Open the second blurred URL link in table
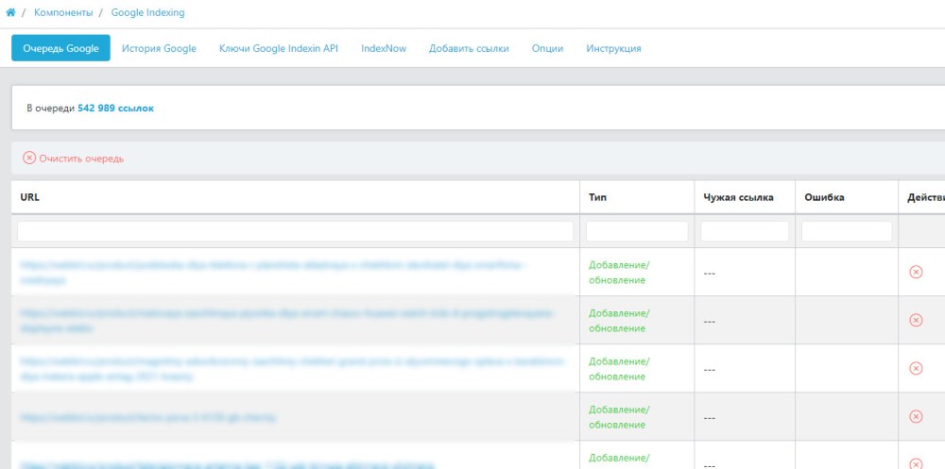Viewport: 945px width, 469px height. click(285, 321)
